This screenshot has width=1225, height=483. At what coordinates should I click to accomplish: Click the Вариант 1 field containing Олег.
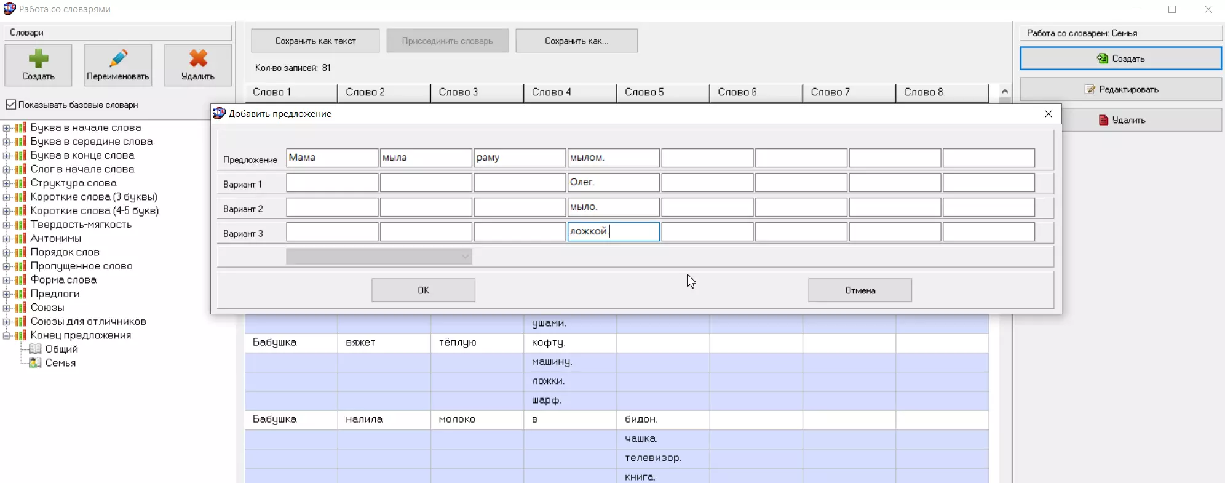point(614,182)
